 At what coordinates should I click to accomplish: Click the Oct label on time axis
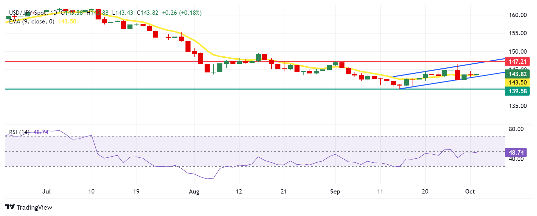coord(470,192)
